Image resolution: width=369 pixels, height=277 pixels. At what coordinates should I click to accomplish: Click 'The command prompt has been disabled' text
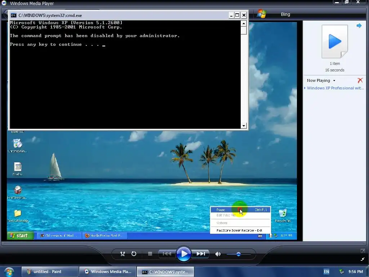pos(95,36)
